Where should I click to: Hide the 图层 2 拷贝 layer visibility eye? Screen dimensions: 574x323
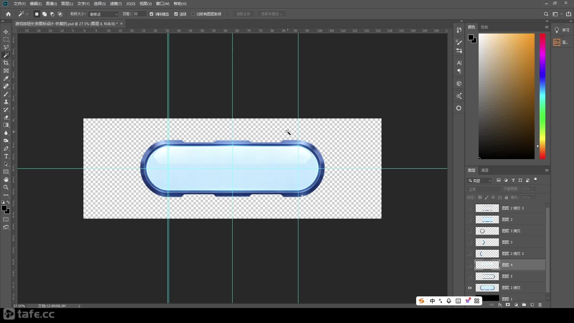pos(470,288)
